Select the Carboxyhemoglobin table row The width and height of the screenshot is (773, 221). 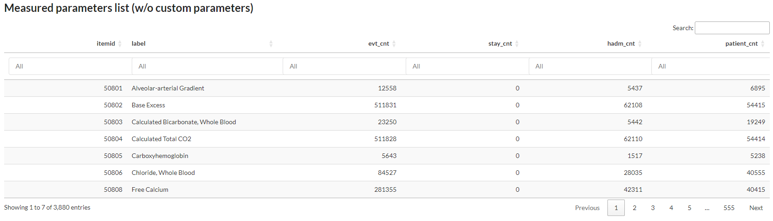(x=387, y=156)
